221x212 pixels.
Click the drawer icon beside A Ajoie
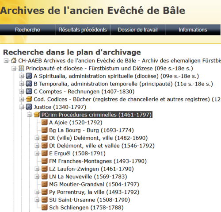(45, 122)
